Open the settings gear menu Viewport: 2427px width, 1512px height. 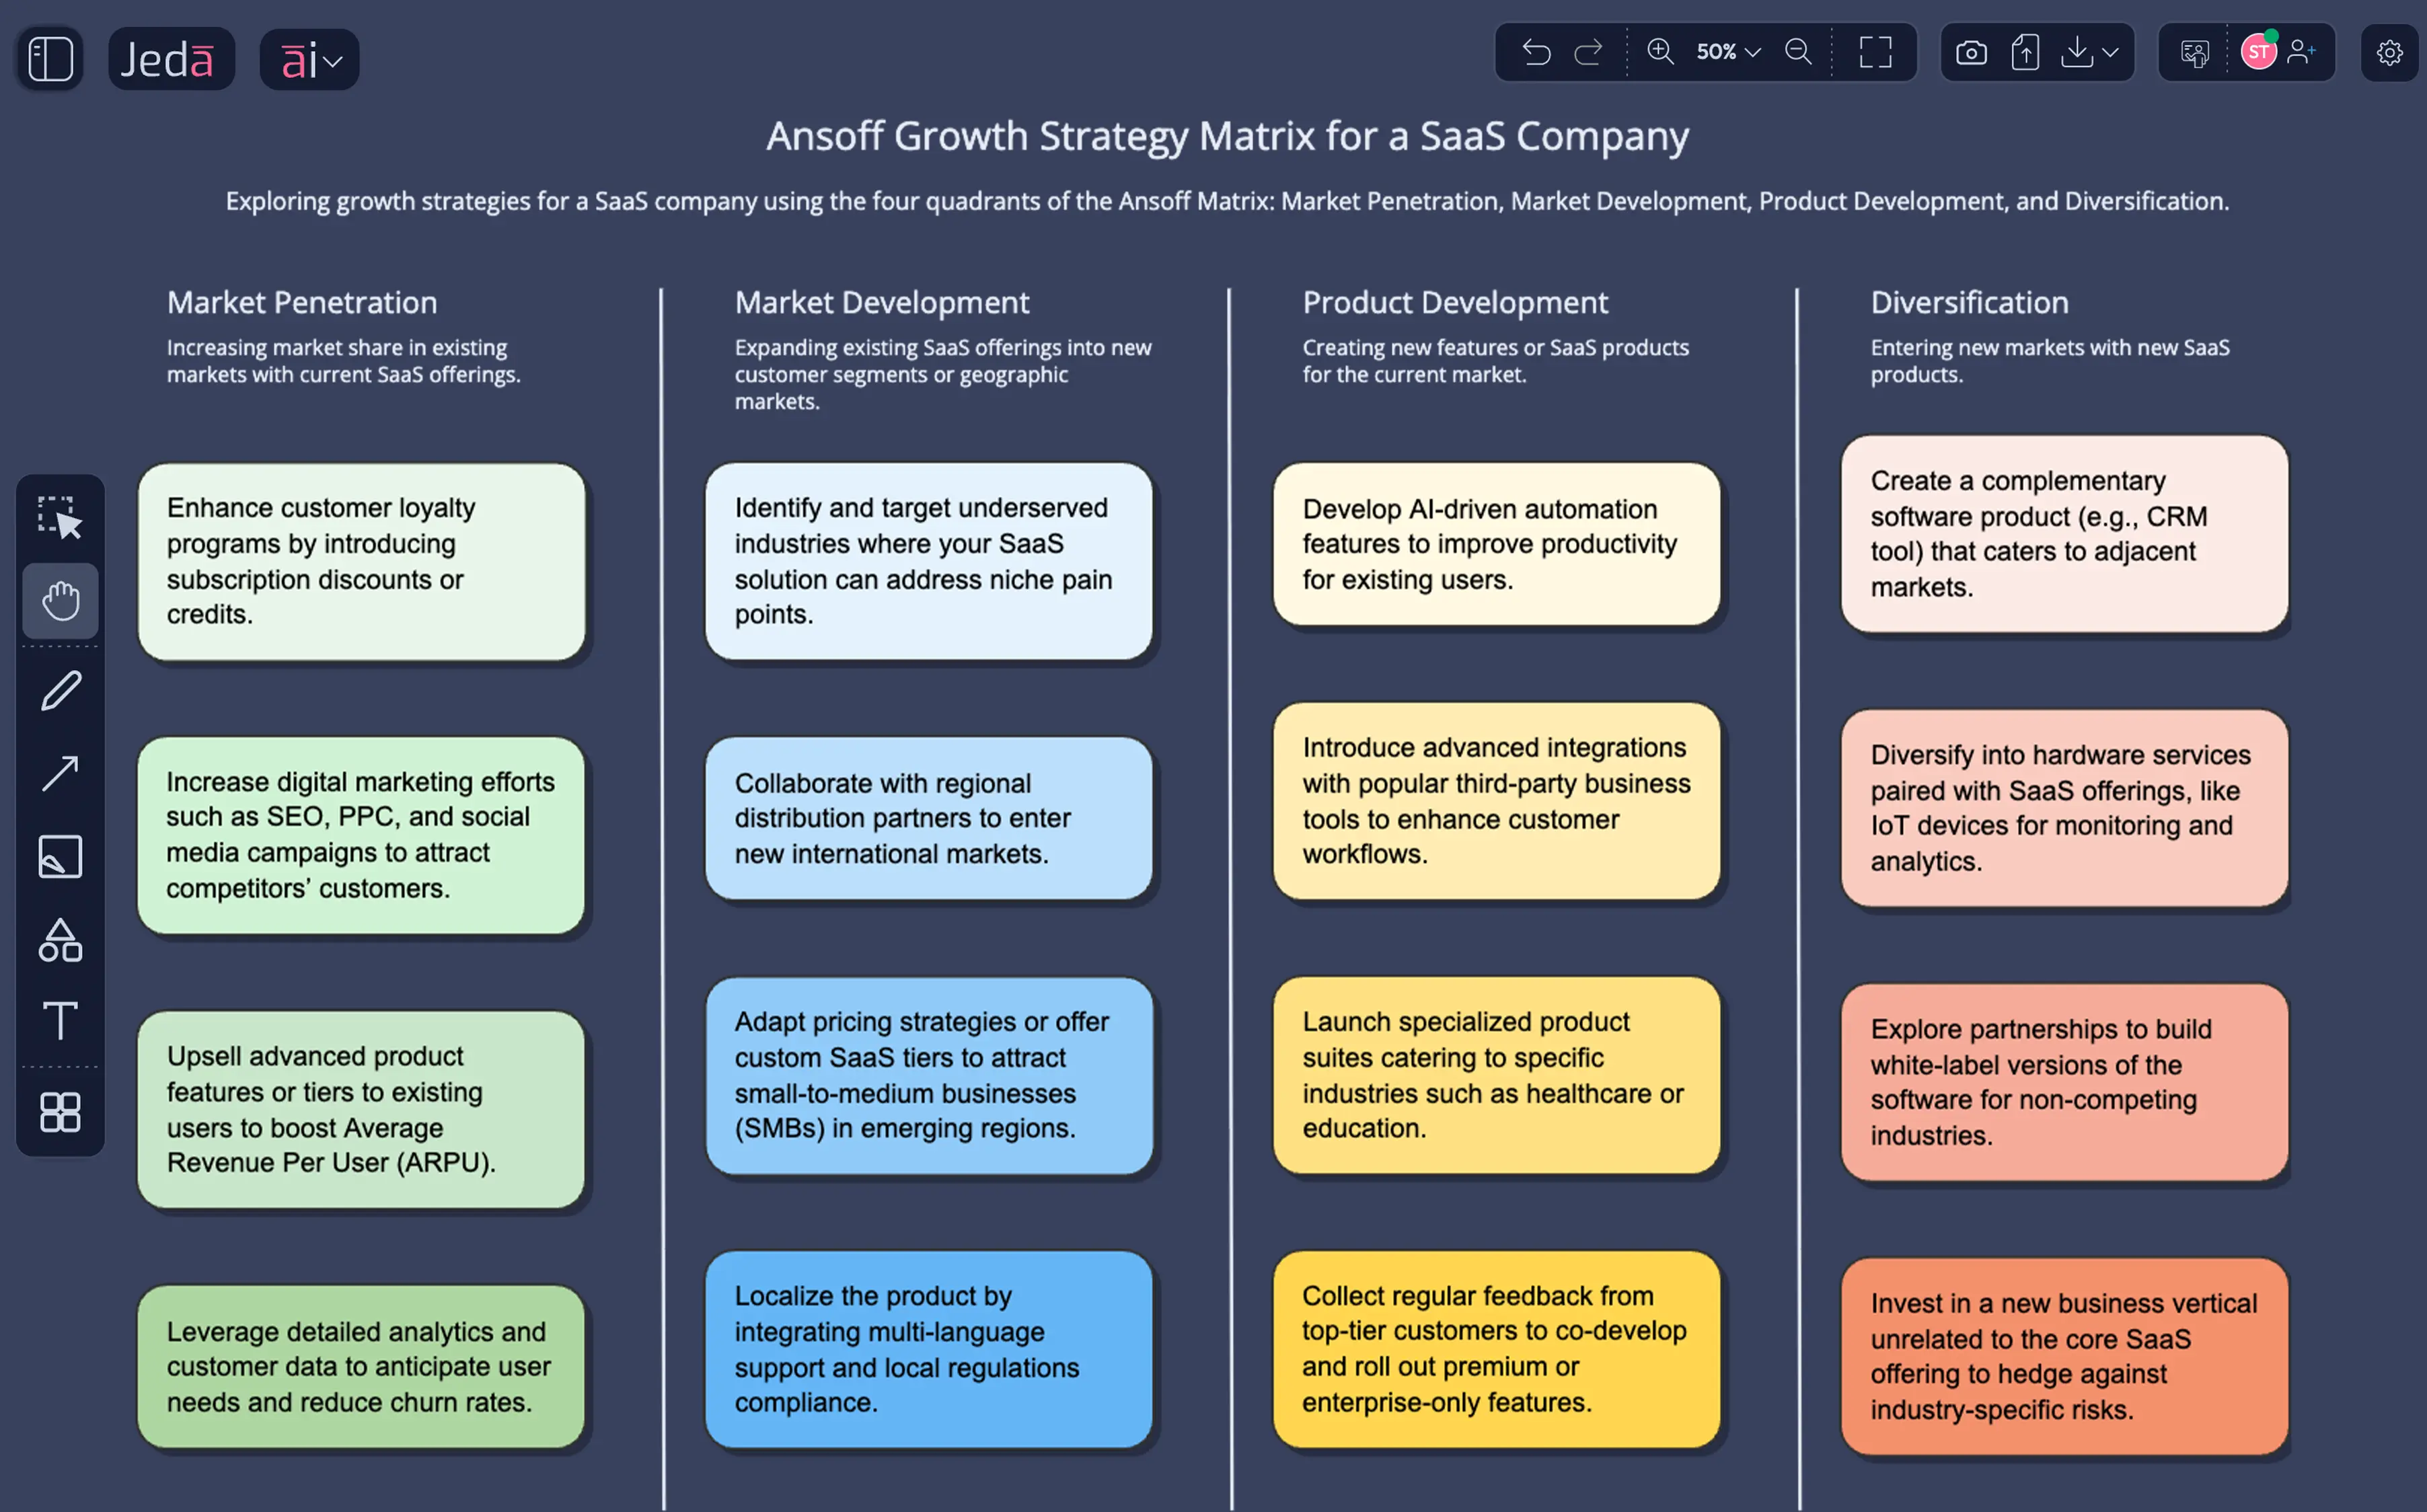(x=2390, y=52)
